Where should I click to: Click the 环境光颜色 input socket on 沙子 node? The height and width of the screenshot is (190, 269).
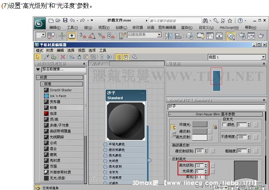[x=105, y=144]
